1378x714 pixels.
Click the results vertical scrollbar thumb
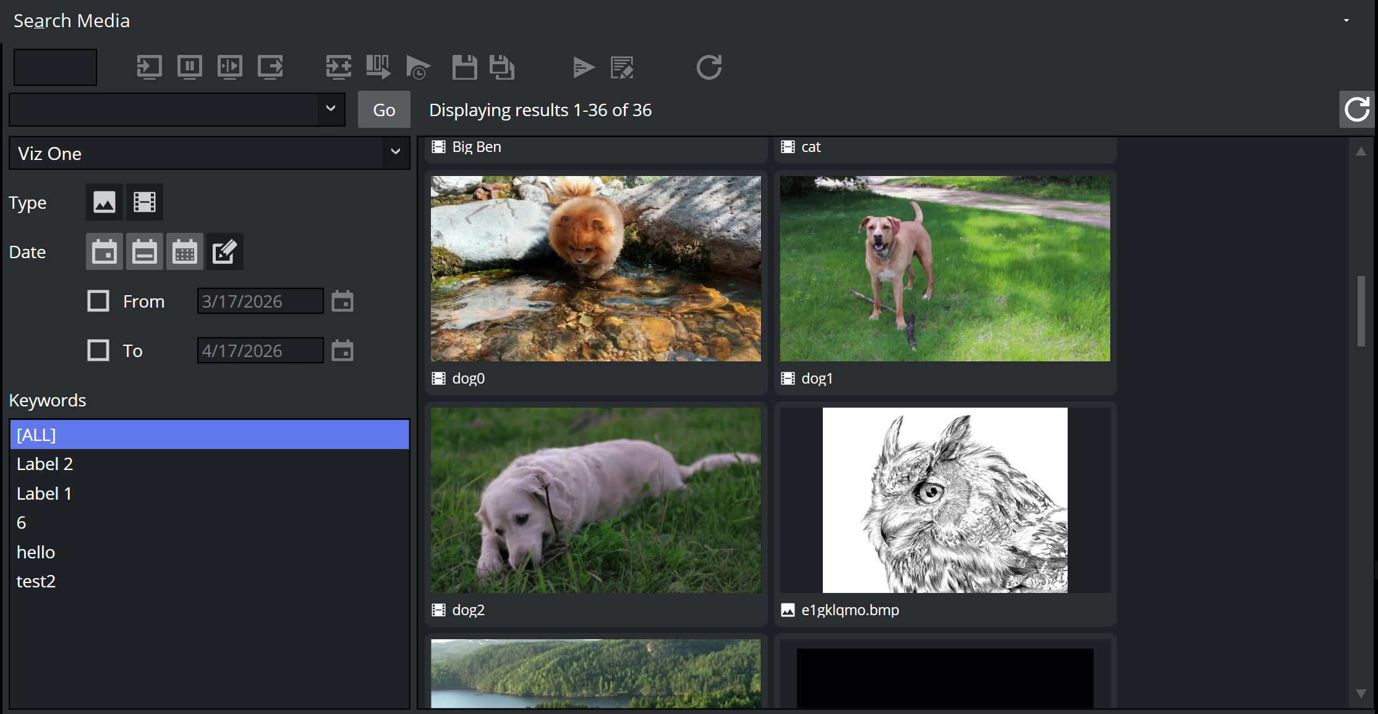pos(1361,311)
